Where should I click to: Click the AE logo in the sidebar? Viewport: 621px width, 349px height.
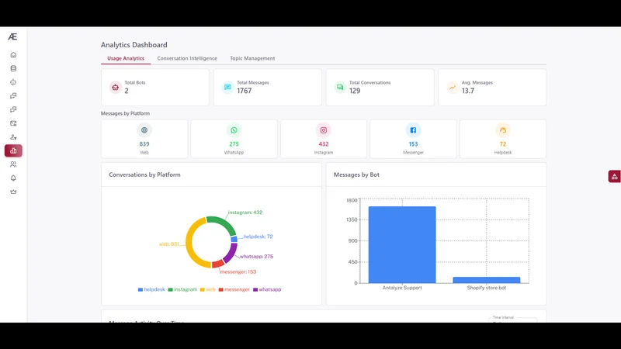coord(12,36)
